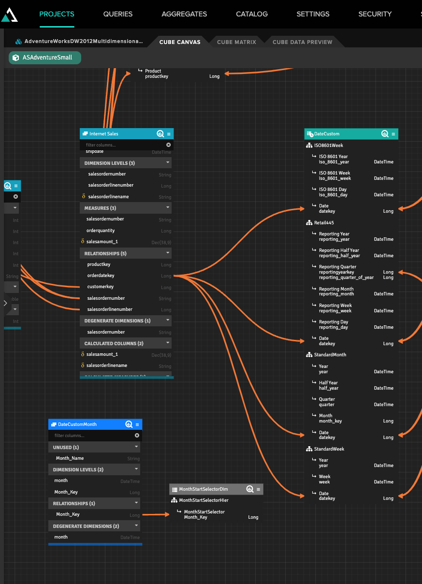Screen dimensions: 422x584
Task: Open the DateCustomMonth menu icon
Action: pyautogui.click(x=137, y=424)
